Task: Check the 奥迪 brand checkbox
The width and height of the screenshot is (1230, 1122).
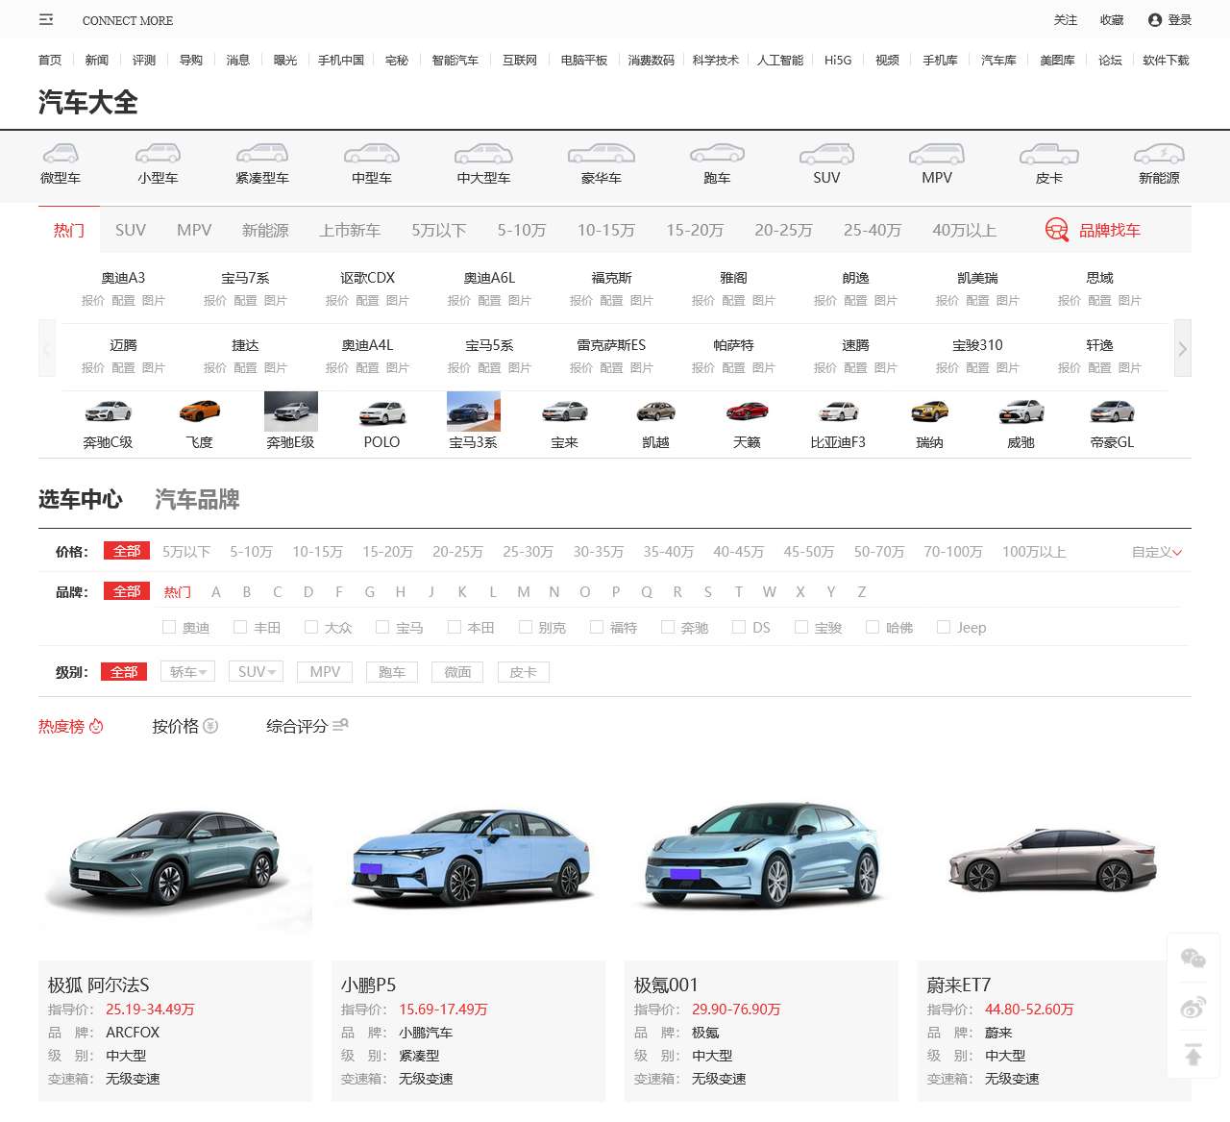Action: 169,627
